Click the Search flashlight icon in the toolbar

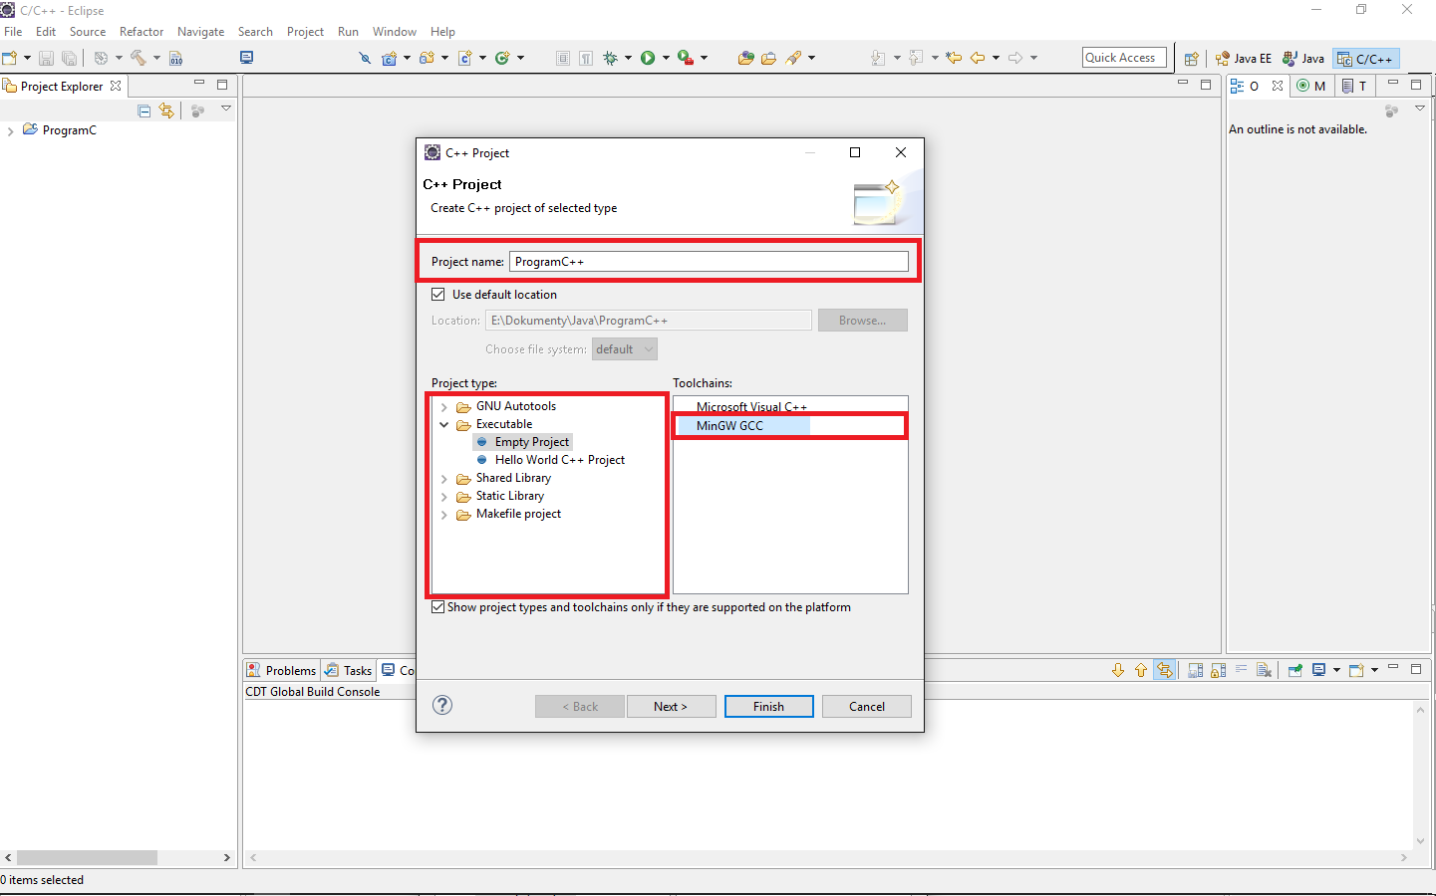[x=793, y=58]
